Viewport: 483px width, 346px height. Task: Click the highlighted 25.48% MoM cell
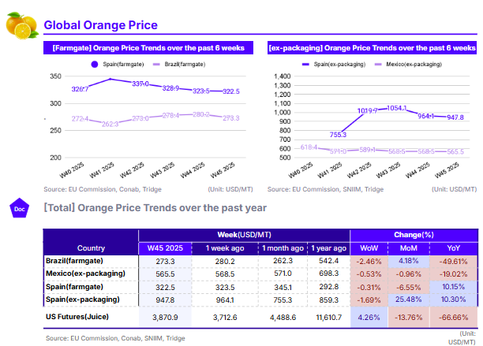(x=409, y=299)
